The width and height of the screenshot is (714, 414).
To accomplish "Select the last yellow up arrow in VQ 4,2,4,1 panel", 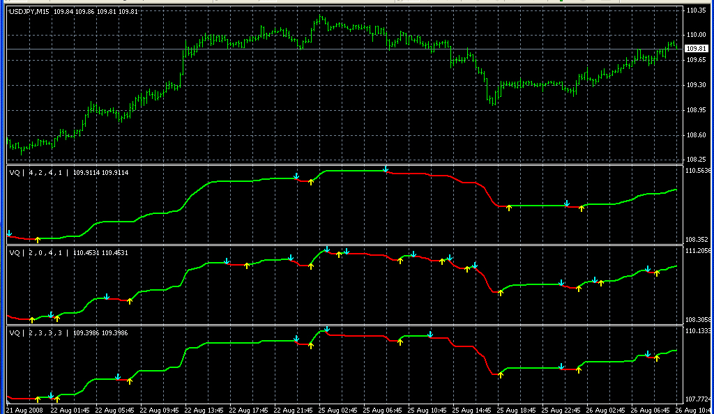I will coord(582,208).
